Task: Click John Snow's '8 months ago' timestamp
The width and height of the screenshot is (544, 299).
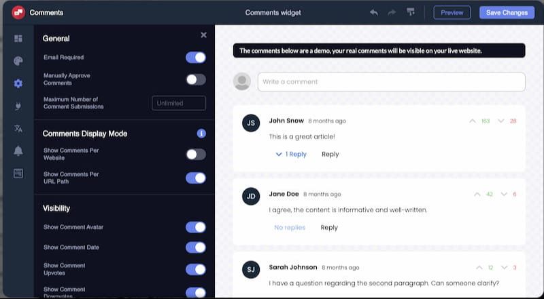Action: point(327,121)
